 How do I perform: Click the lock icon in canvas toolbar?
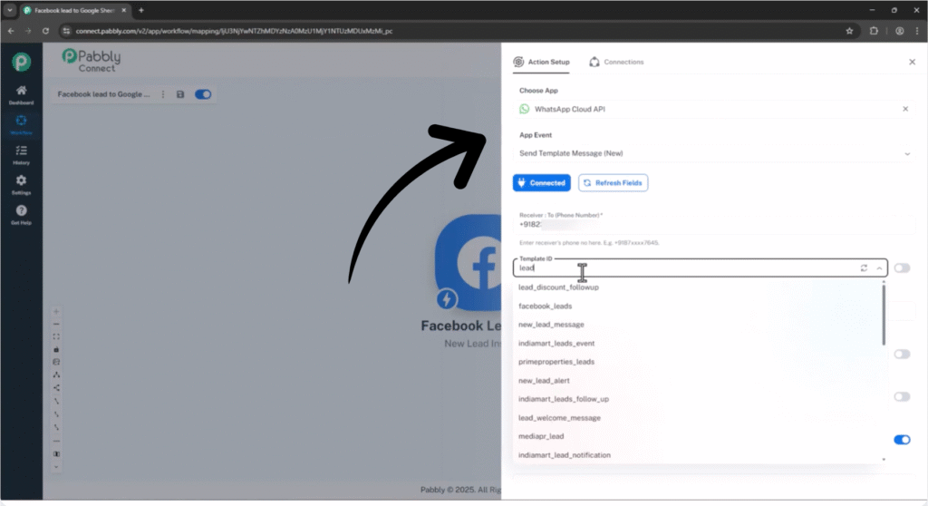pyautogui.click(x=57, y=349)
